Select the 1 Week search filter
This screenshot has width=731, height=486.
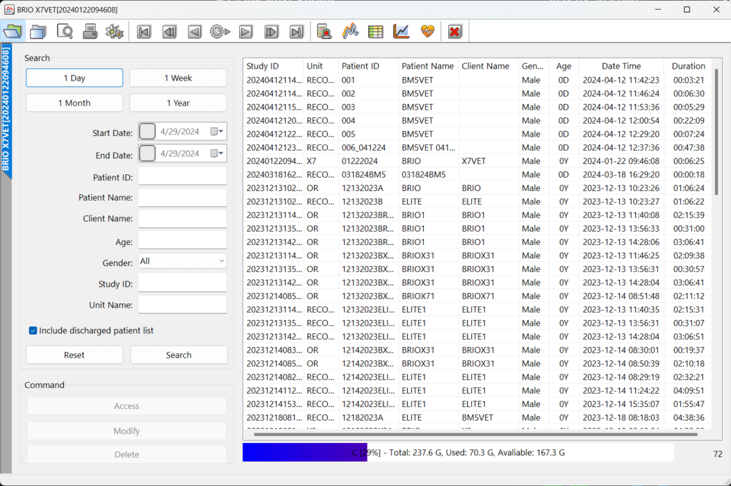pyautogui.click(x=178, y=78)
